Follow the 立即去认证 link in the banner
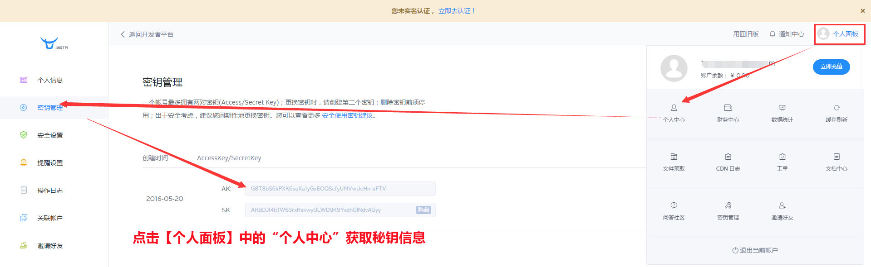The width and height of the screenshot is (871, 267). 456,11
